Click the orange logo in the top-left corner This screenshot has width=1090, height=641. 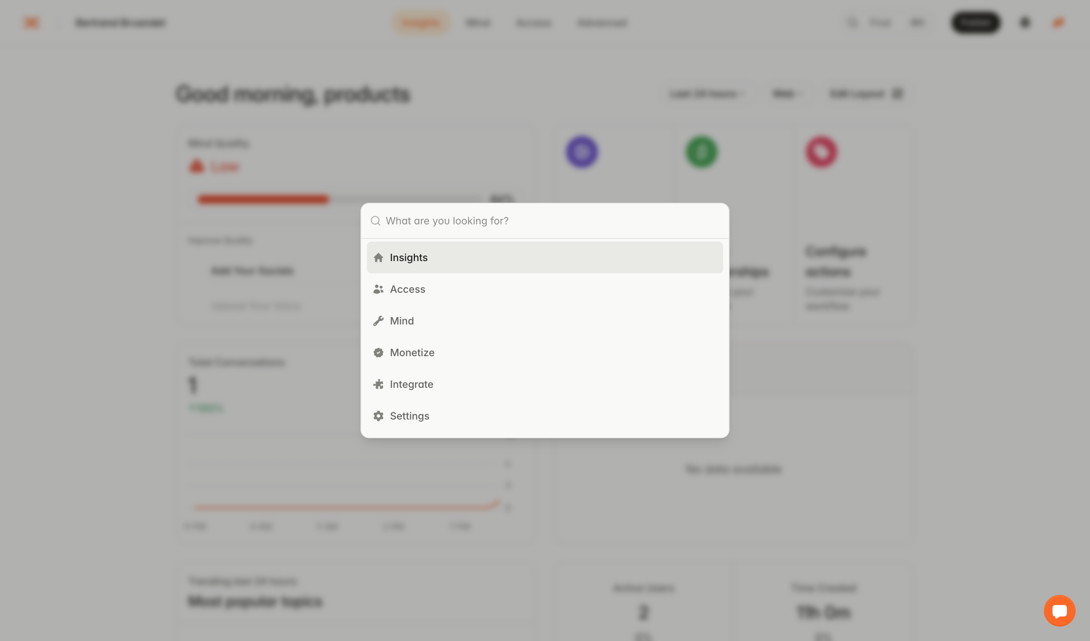pyautogui.click(x=31, y=23)
